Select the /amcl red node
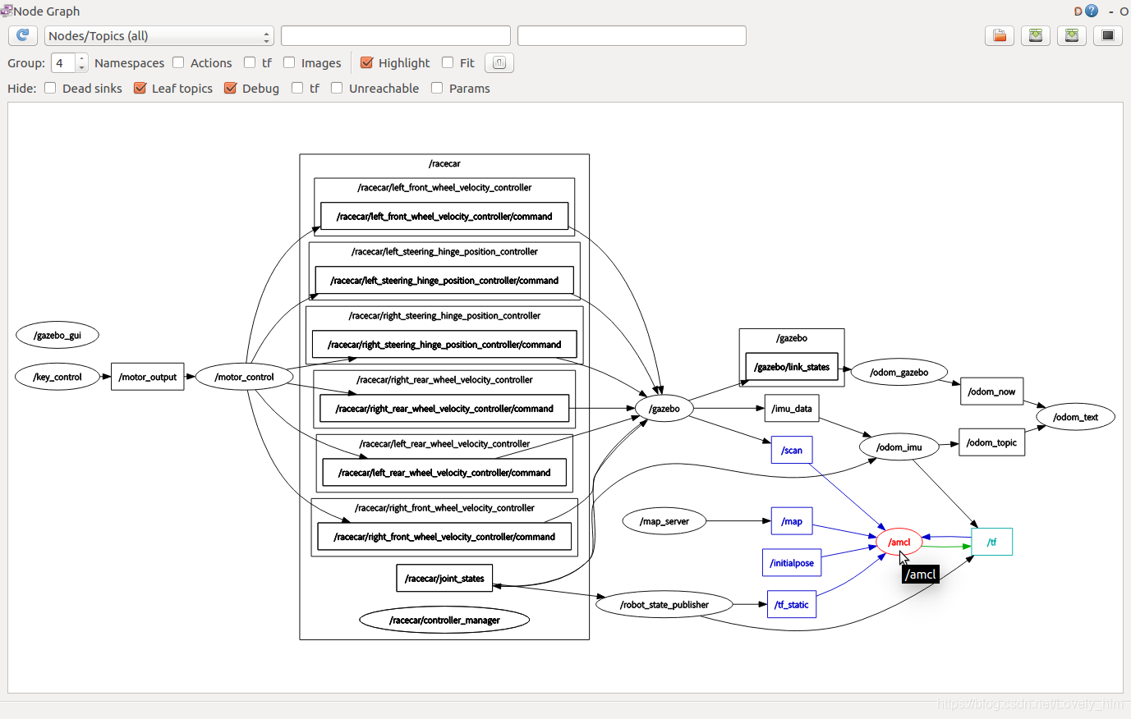This screenshot has height=719, width=1131. coord(899,542)
